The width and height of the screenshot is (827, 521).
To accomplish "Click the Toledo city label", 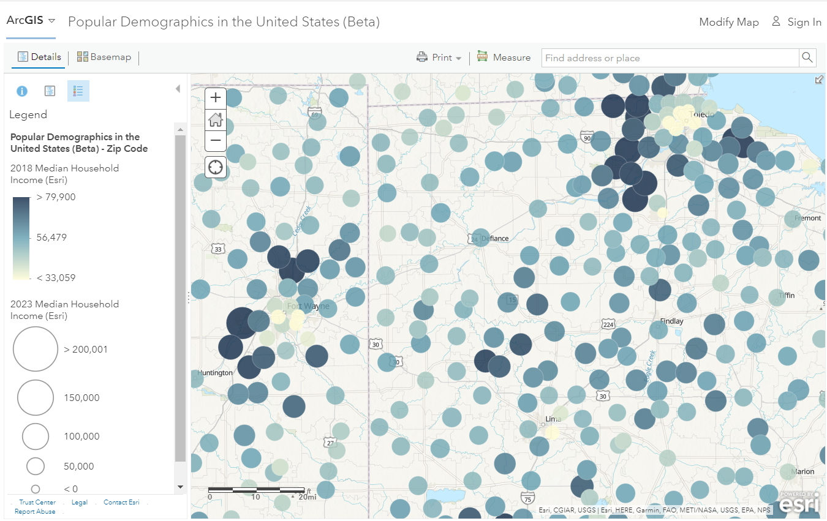I will 701,114.
